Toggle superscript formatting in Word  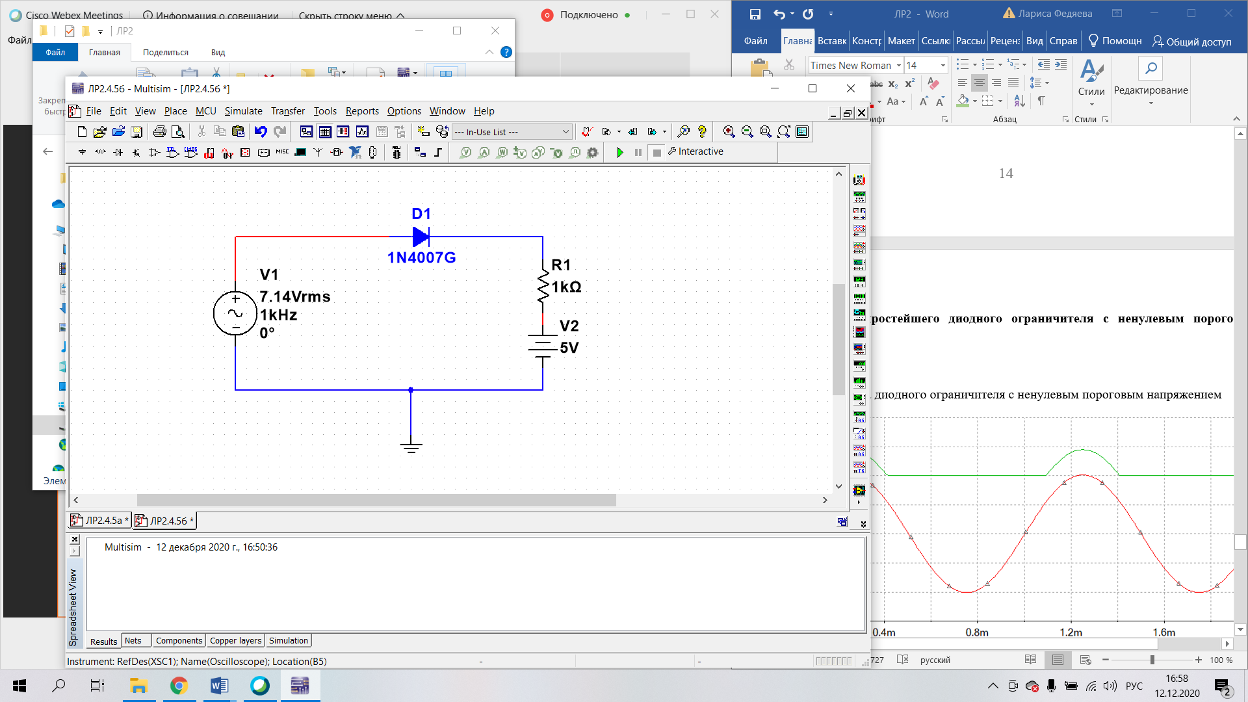click(x=910, y=83)
